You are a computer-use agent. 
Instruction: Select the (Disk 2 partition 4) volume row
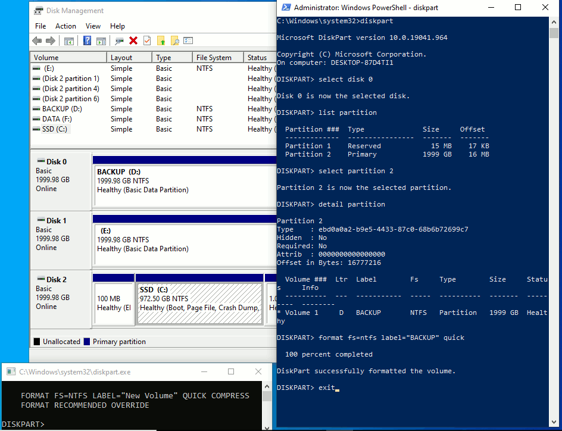[x=154, y=89]
